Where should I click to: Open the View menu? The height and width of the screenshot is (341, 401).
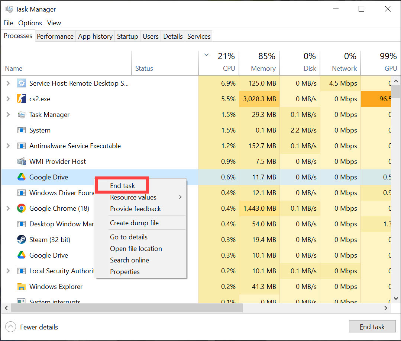click(54, 23)
